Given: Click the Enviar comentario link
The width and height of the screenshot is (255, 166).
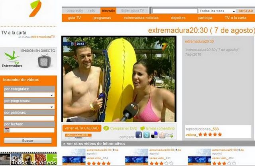Looking at the screenshot, I should pos(160,128).
